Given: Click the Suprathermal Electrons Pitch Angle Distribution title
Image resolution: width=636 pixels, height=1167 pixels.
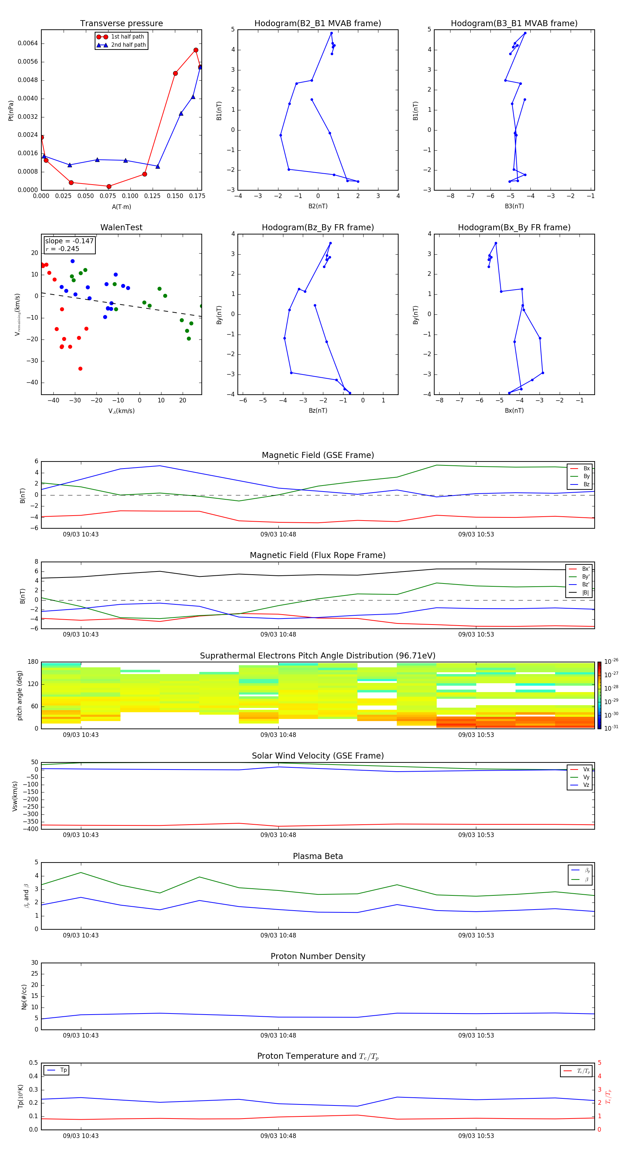Looking at the screenshot, I should [318, 656].
